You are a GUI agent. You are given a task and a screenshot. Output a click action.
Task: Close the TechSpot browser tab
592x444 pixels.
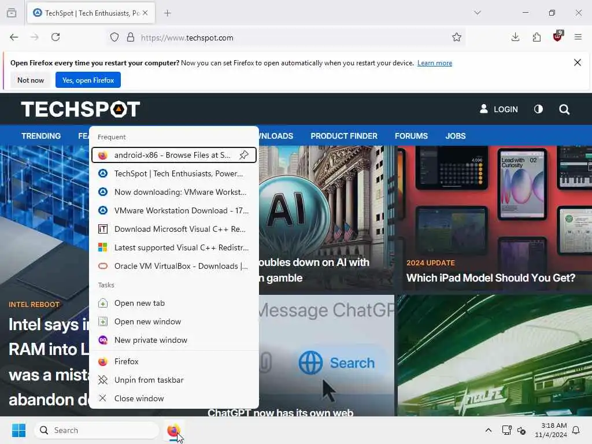145,13
